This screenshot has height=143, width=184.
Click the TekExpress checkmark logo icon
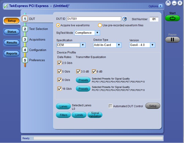click(6, 6)
